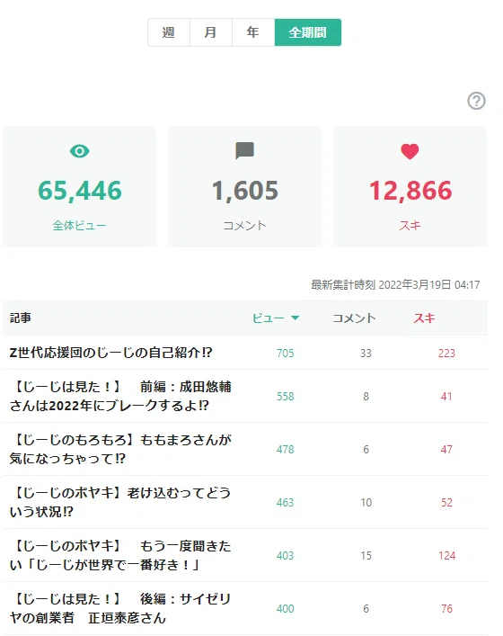This screenshot has height=636, width=503.
Task: Select the 年 period tab
Action: click(x=253, y=32)
